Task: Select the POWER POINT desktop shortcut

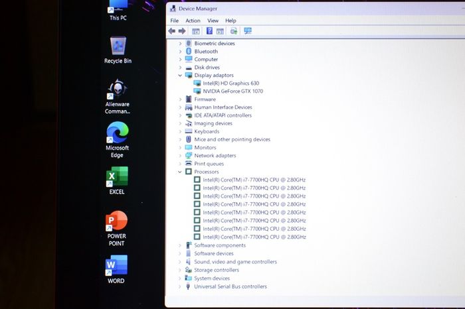Action: pos(116,229)
